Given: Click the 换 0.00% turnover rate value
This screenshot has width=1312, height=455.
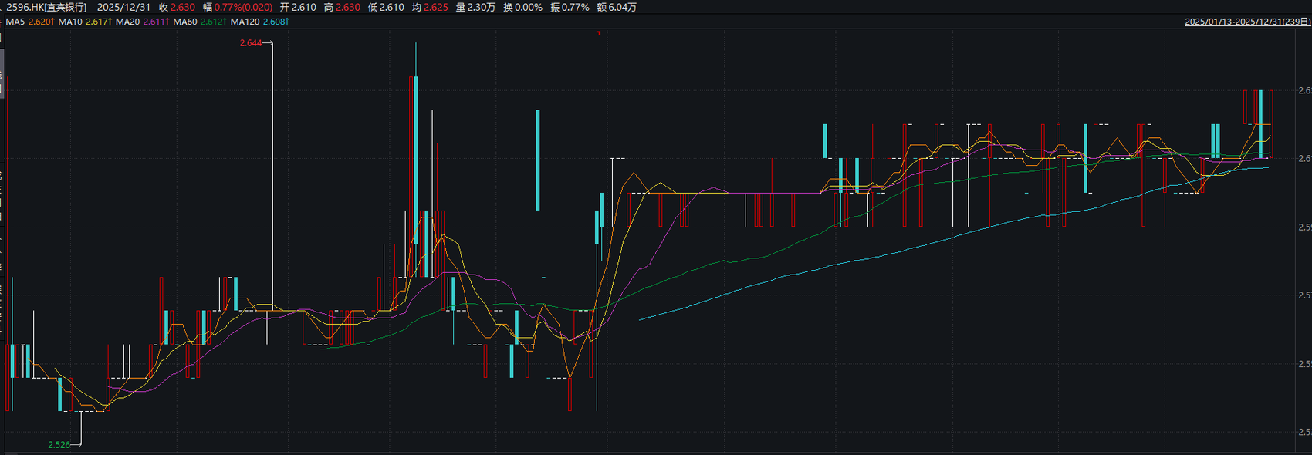Looking at the screenshot, I should tap(522, 7).
